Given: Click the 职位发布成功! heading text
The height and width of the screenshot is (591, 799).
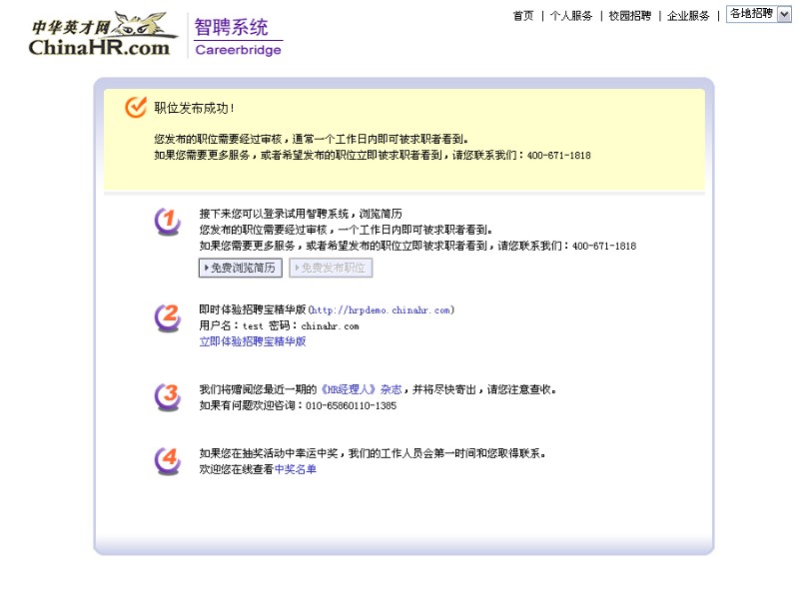Looking at the screenshot, I should [x=194, y=108].
